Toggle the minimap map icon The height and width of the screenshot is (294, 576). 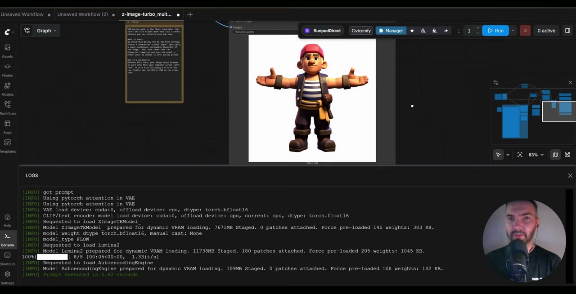pyautogui.click(x=555, y=155)
